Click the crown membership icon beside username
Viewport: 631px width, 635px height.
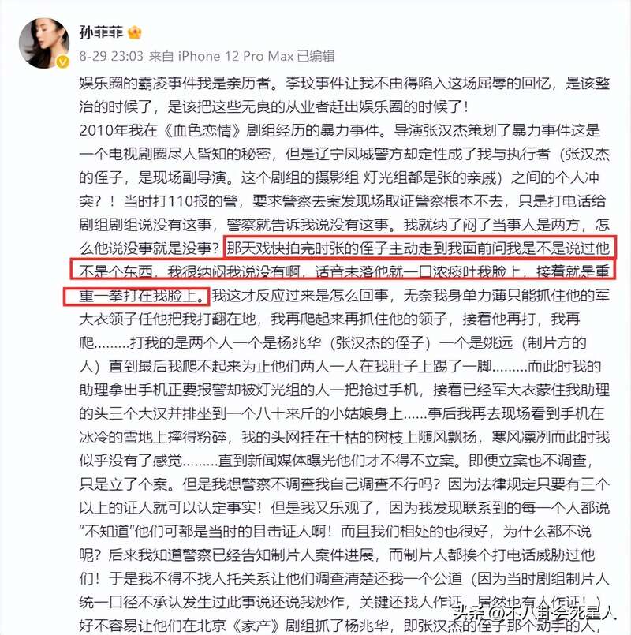[x=135, y=33]
